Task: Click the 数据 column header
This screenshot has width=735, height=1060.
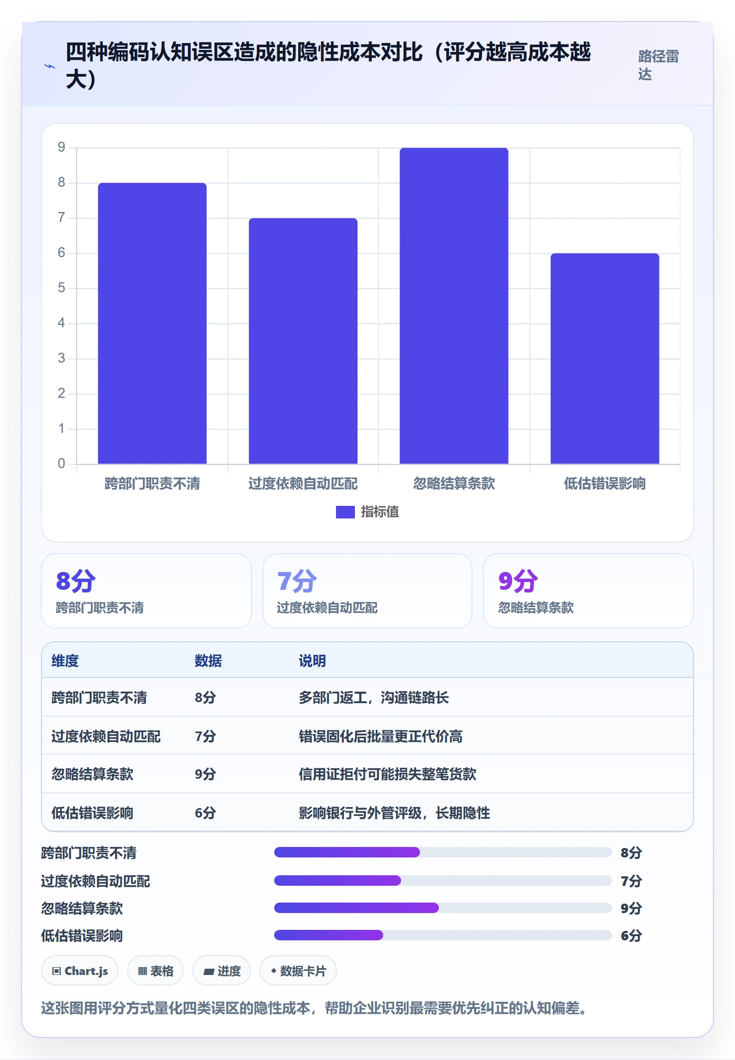Action: [x=208, y=661]
